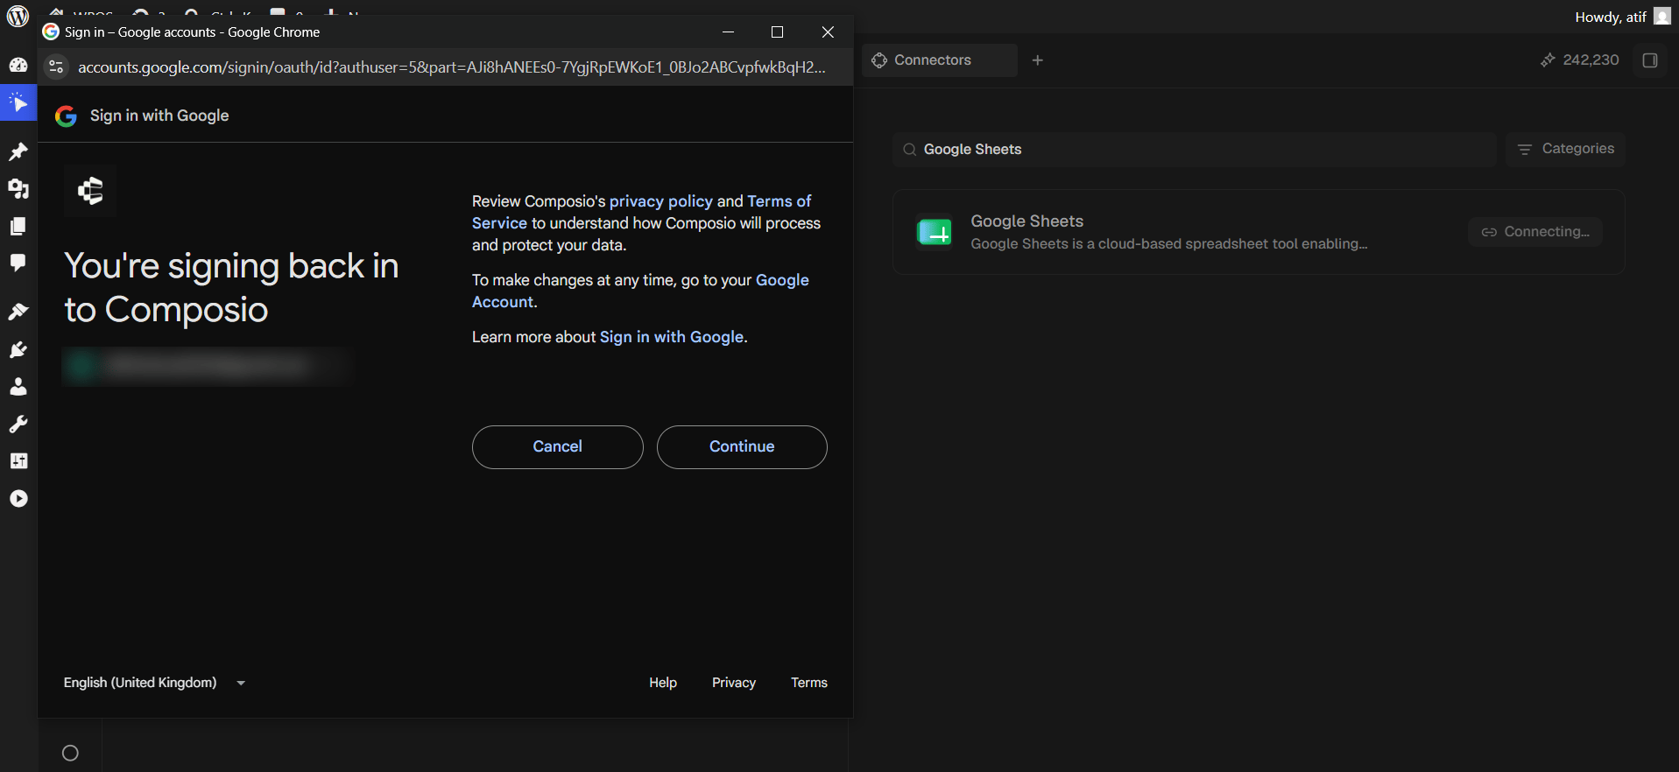Open the English (United Kingdom) language dropdown
This screenshot has width=1679, height=772.
point(155,683)
